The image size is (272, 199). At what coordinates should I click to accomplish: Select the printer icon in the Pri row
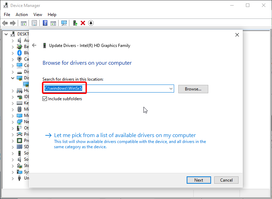[20, 134]
